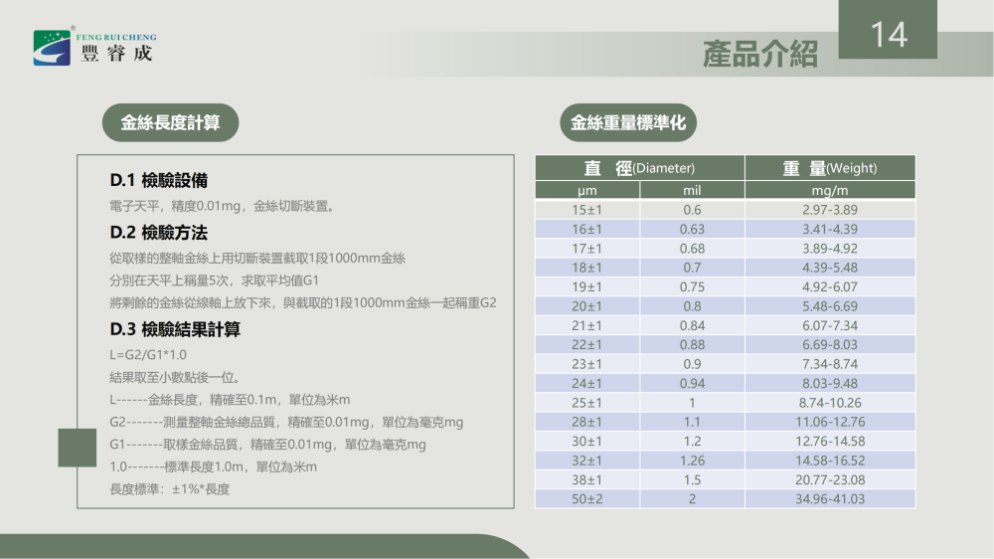The height and width of the screenshot is (559, 994).
Task: Click the 6.07-7.34 weight cell
Action: pos(830,325)
